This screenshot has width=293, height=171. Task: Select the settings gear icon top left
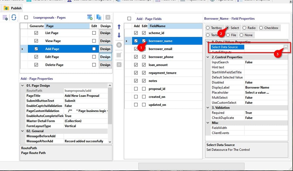pos(5,18)
